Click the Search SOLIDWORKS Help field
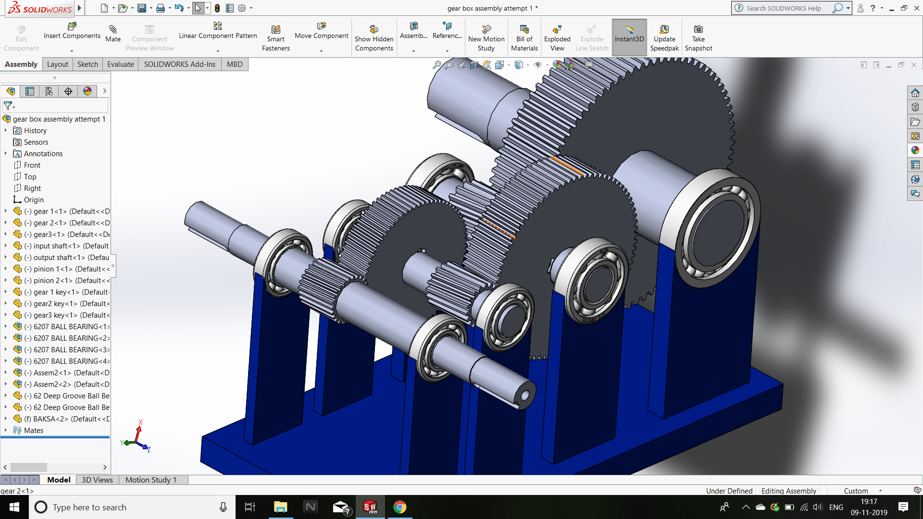 point(784,8)
